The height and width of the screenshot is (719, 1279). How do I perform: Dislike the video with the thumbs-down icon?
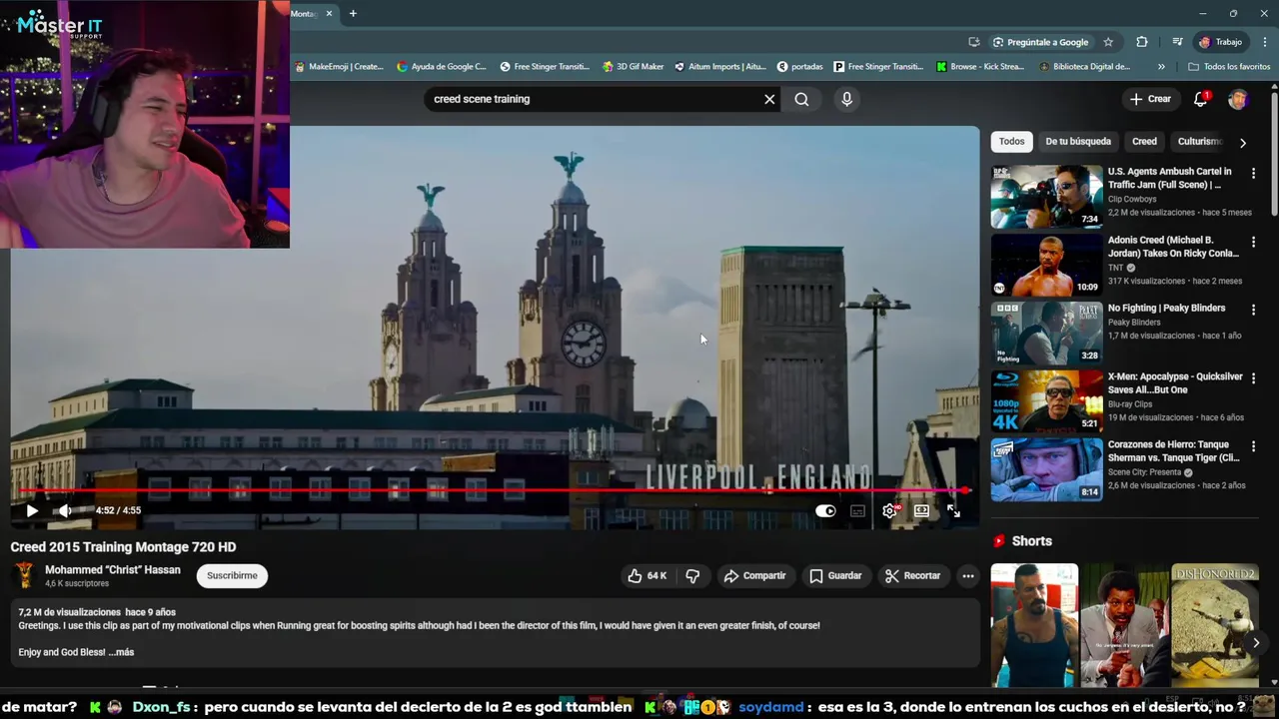pos(692,575)
